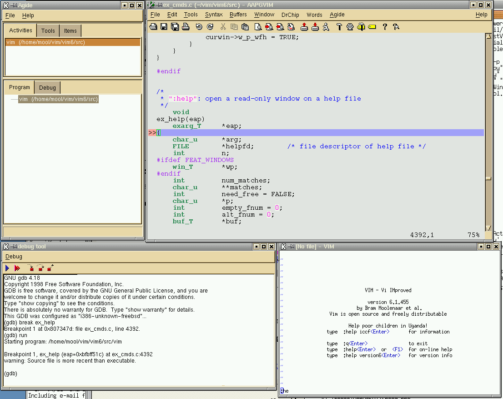
Task: Click the AAPGVIM vertical scrollbar thumb
Action: [x=488, y=178]
